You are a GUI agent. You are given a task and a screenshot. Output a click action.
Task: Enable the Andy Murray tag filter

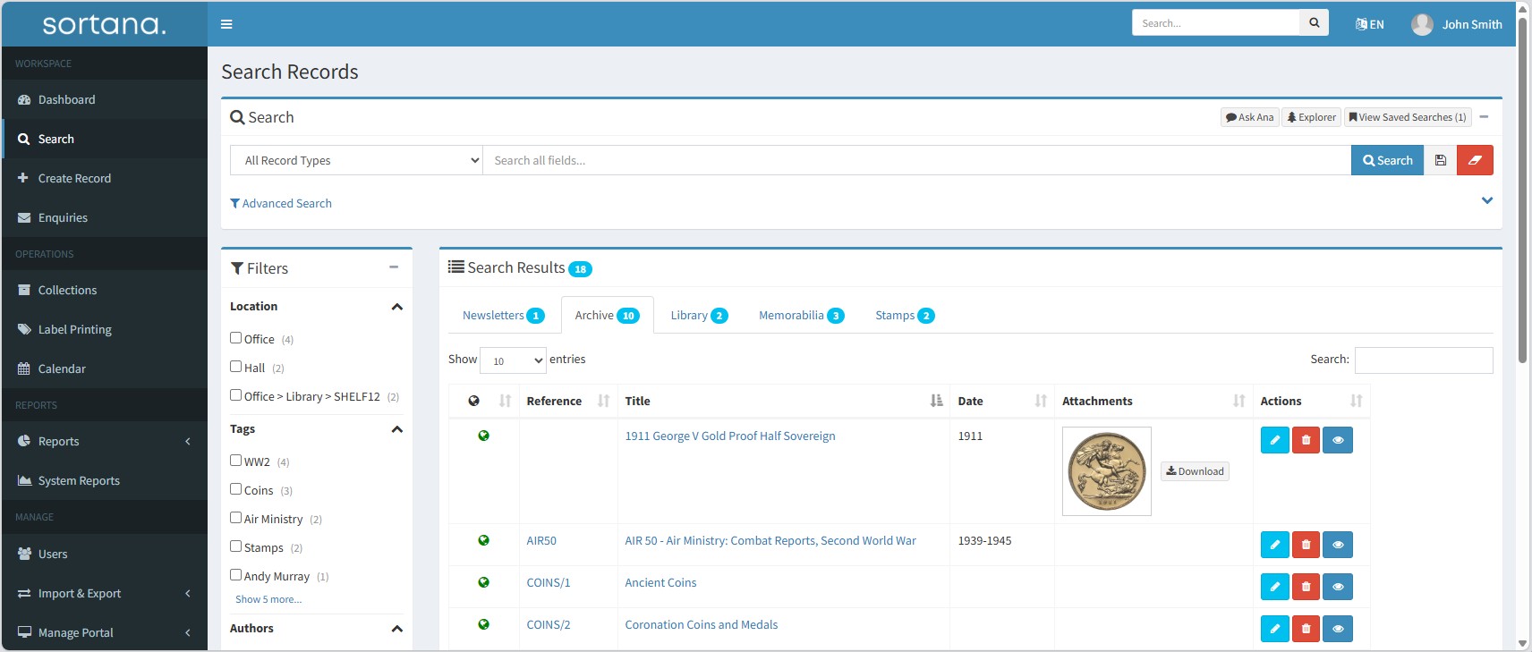click(236, 575)
